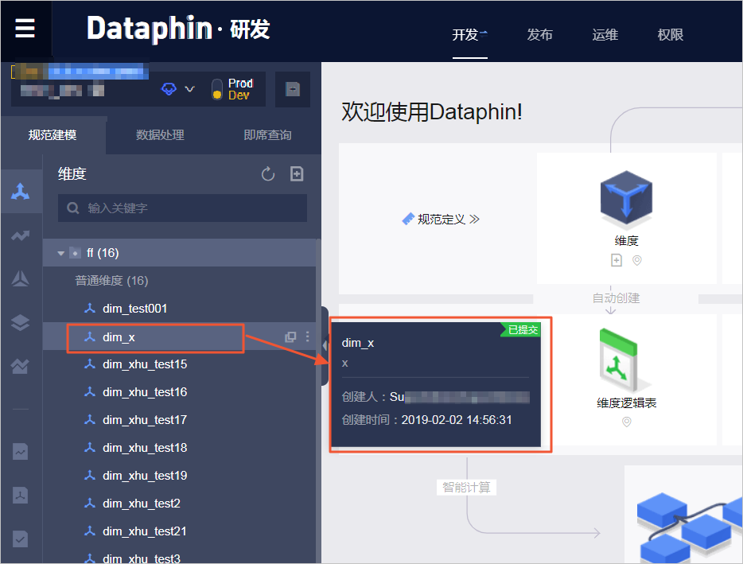Click the magnifier icon in the keyword search box
743x564 pixels.
click(x=72, y=208)
